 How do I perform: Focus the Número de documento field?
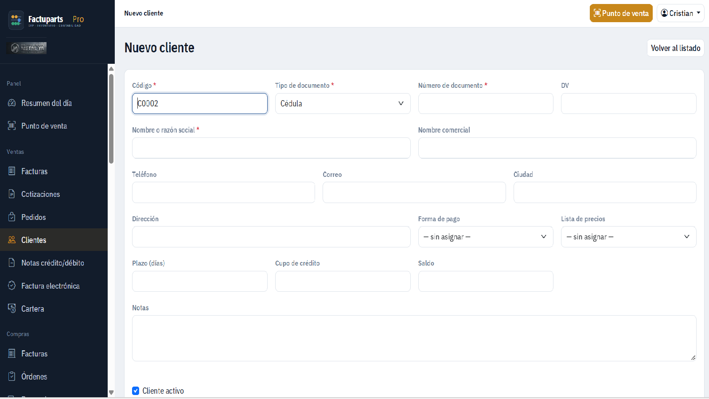[486, 103]
